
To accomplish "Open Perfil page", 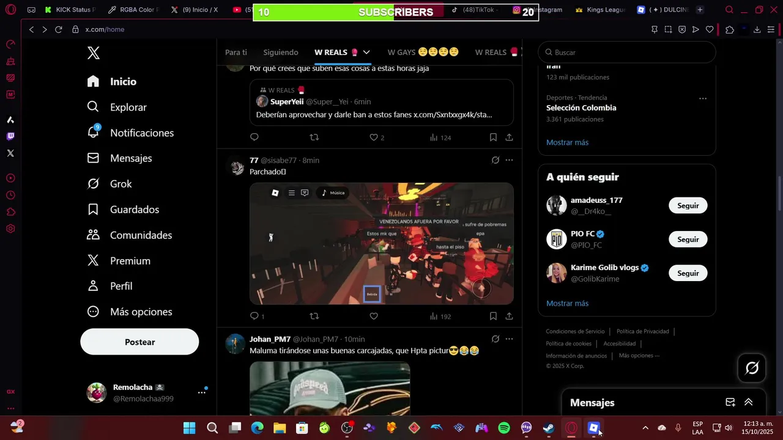I will [x=109, y=286].
